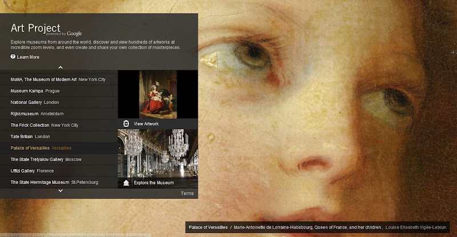Click Palace of Versailles in the bottom caption
457x237 pixels.
click(x=208, y=227)
